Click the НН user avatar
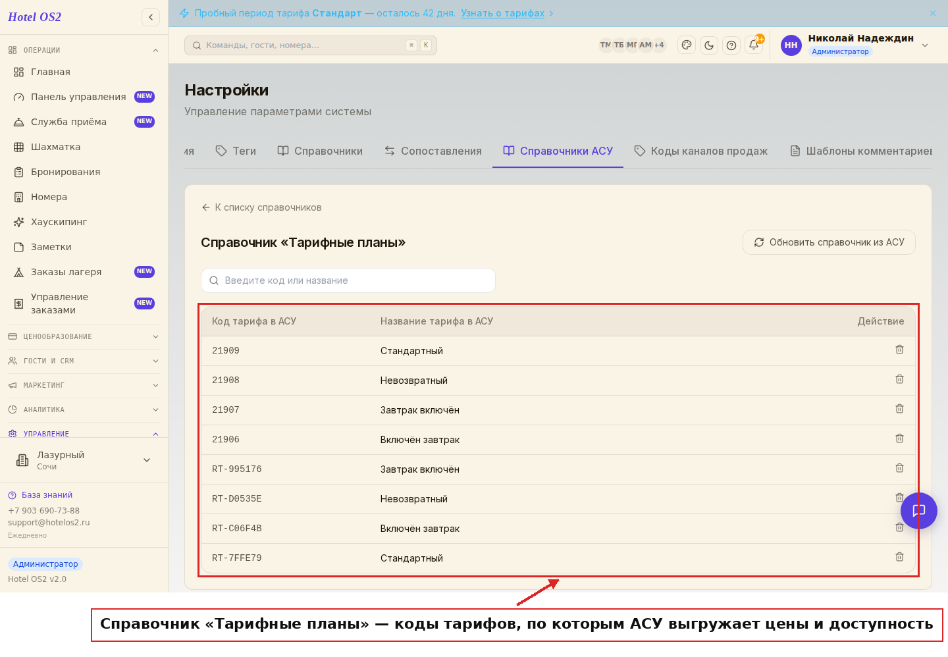 pos(791,45)
